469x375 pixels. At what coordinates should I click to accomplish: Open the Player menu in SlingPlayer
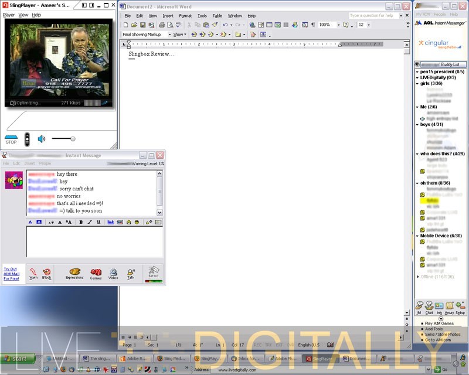[x=9, y=15]
